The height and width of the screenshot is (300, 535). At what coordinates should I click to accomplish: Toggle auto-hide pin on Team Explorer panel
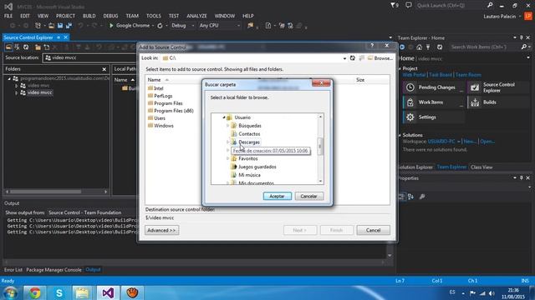(521, 37)
